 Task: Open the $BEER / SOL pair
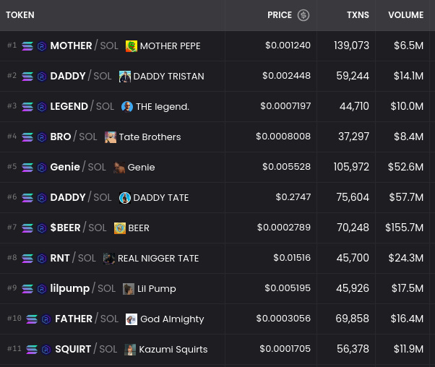pos(78,228)
